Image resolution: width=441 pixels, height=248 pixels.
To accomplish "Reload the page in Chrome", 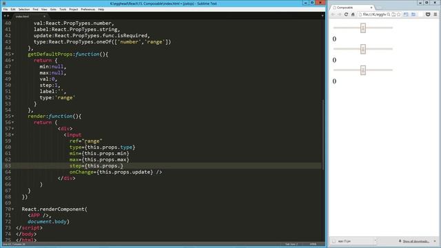I will click(346, 14).
